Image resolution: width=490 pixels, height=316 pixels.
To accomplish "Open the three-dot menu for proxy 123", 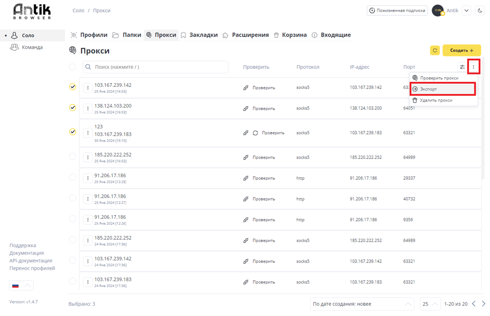I will coord(88,133).
